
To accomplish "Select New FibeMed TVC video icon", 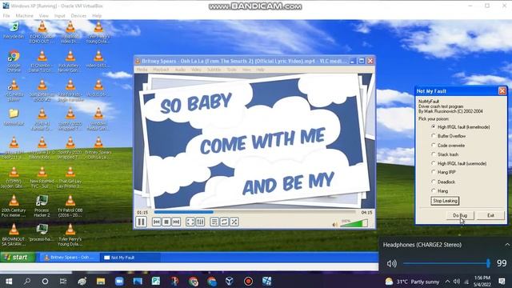I will (42, 178).
